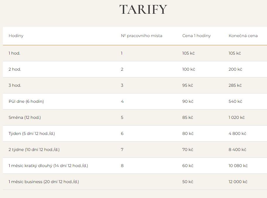Screen dimensions: 267x198
Task: Select the 'Konečná cena' column header
Action: tap(243, 36)
